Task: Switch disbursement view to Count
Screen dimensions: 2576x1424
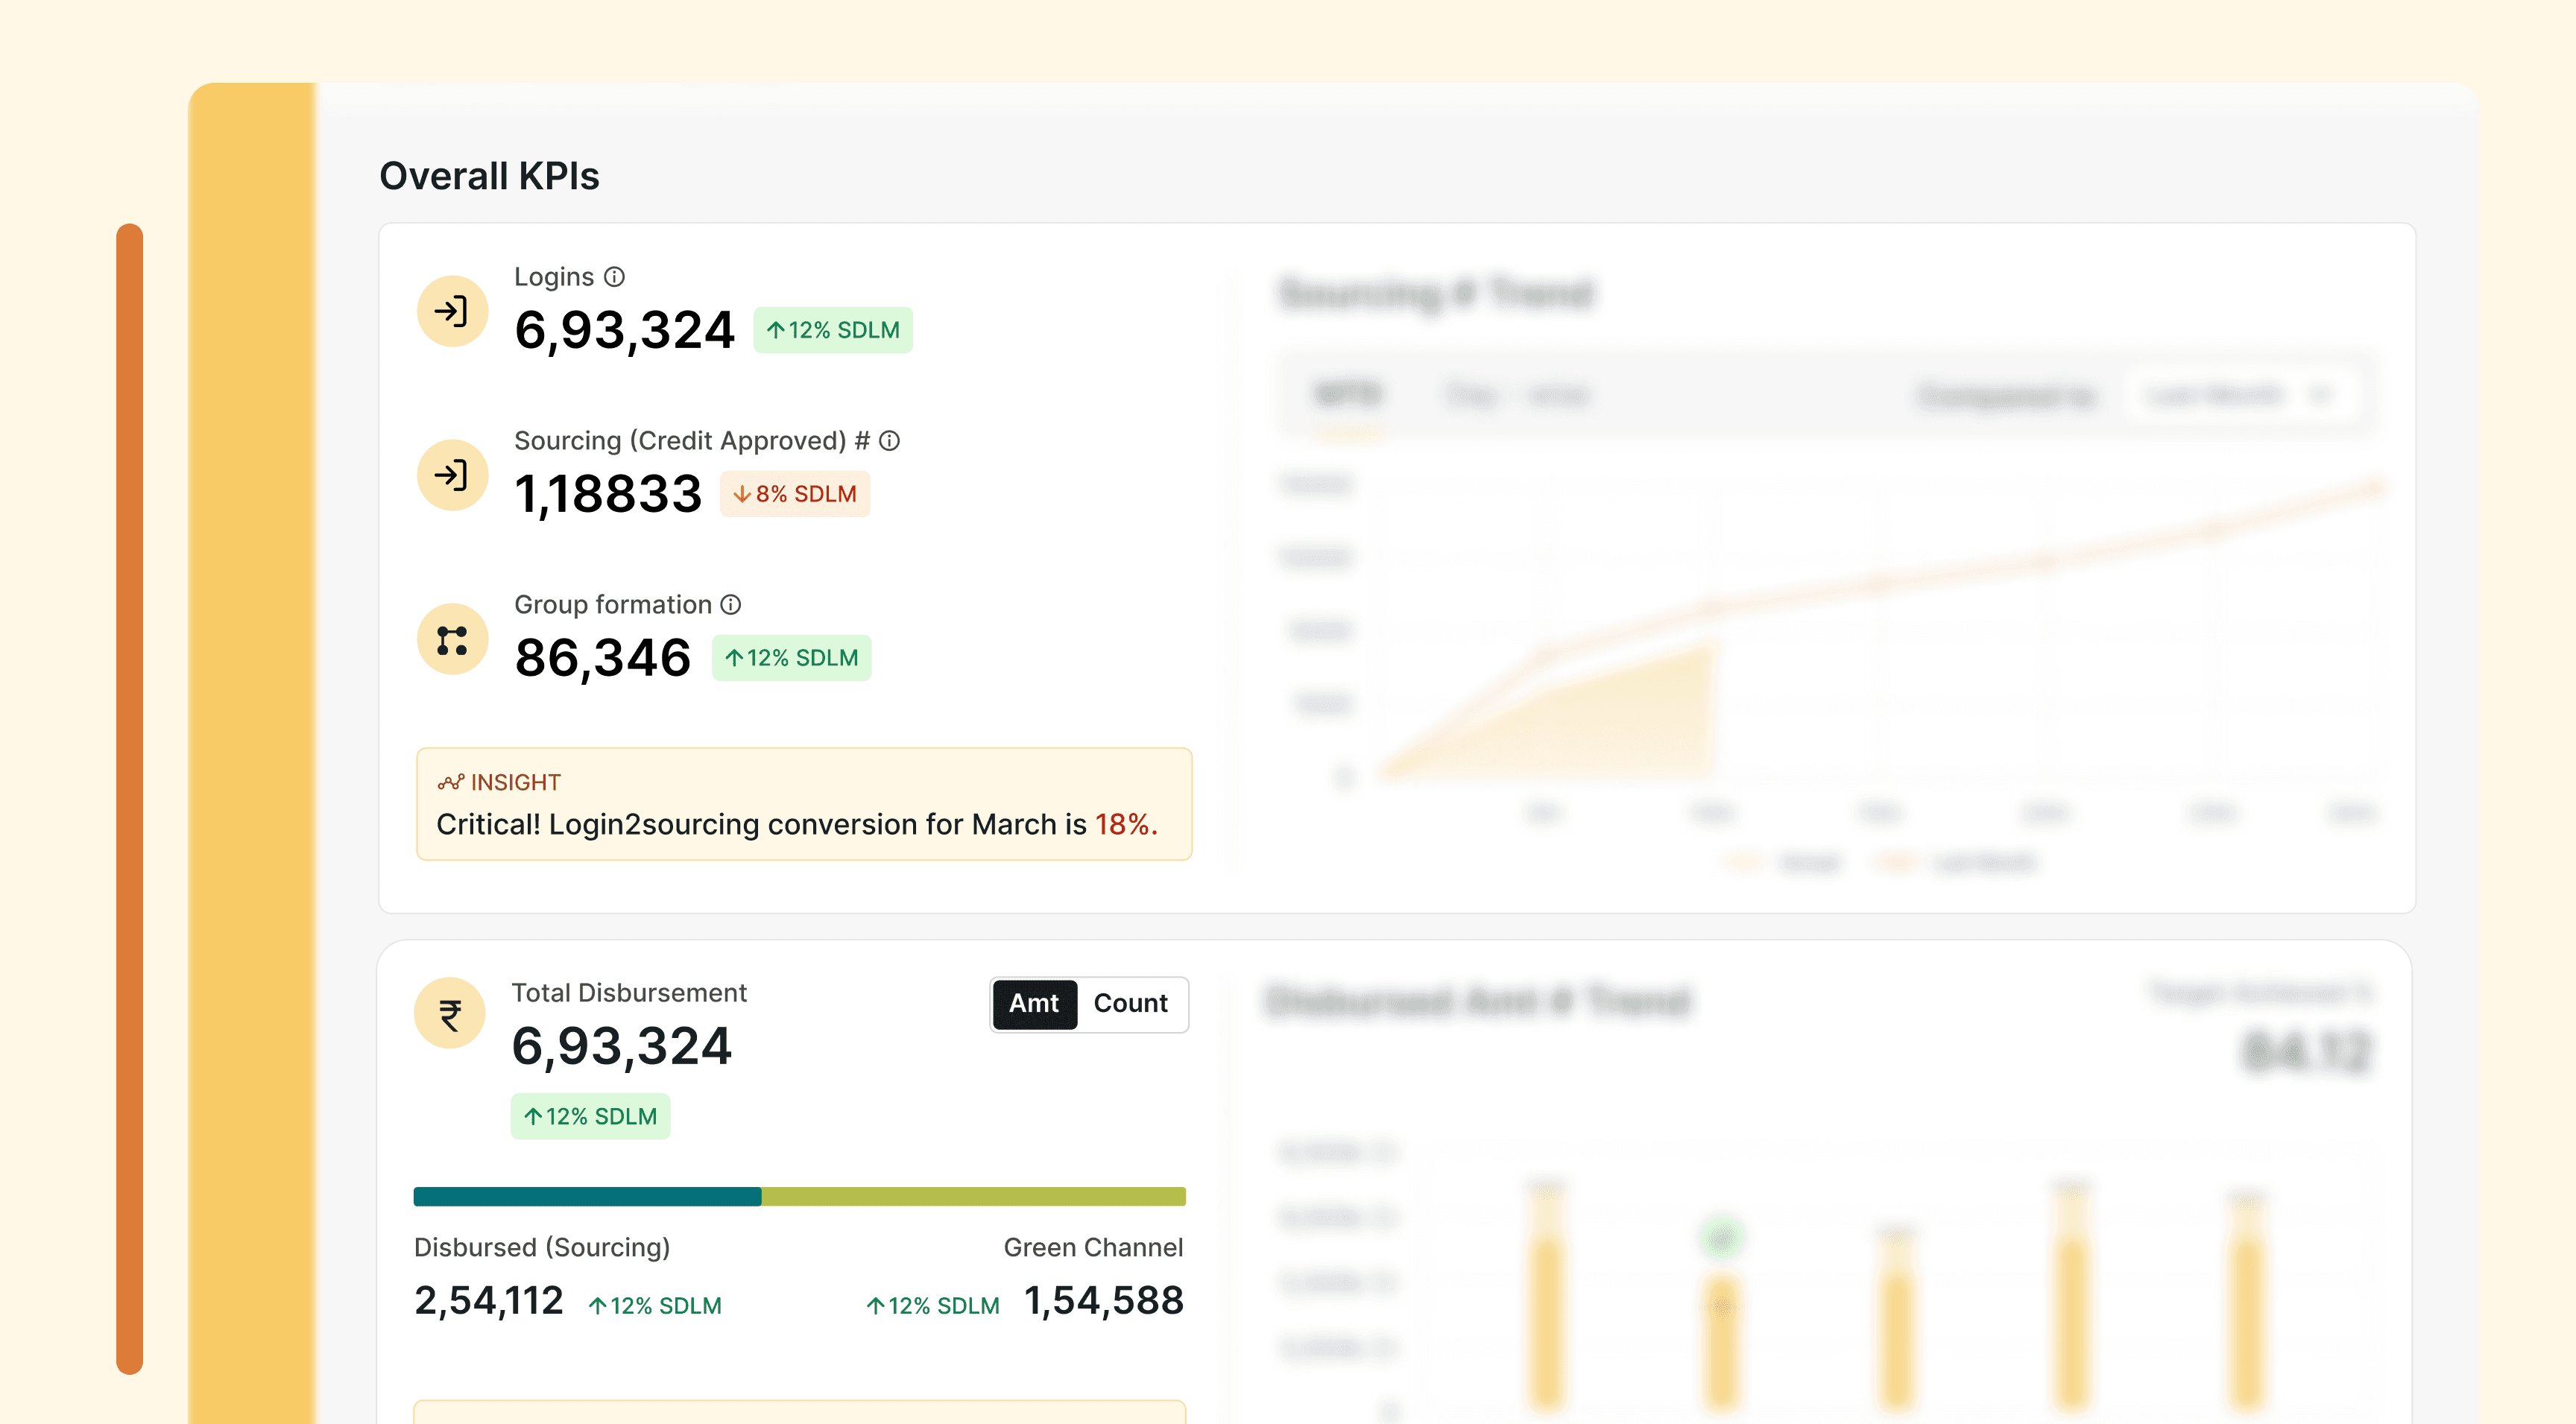Action: (1130, 1003)
